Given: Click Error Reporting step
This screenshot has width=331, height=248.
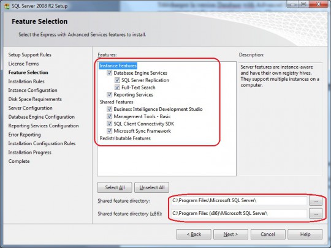Looking at the screenshot, I should (x=25, y=135).
